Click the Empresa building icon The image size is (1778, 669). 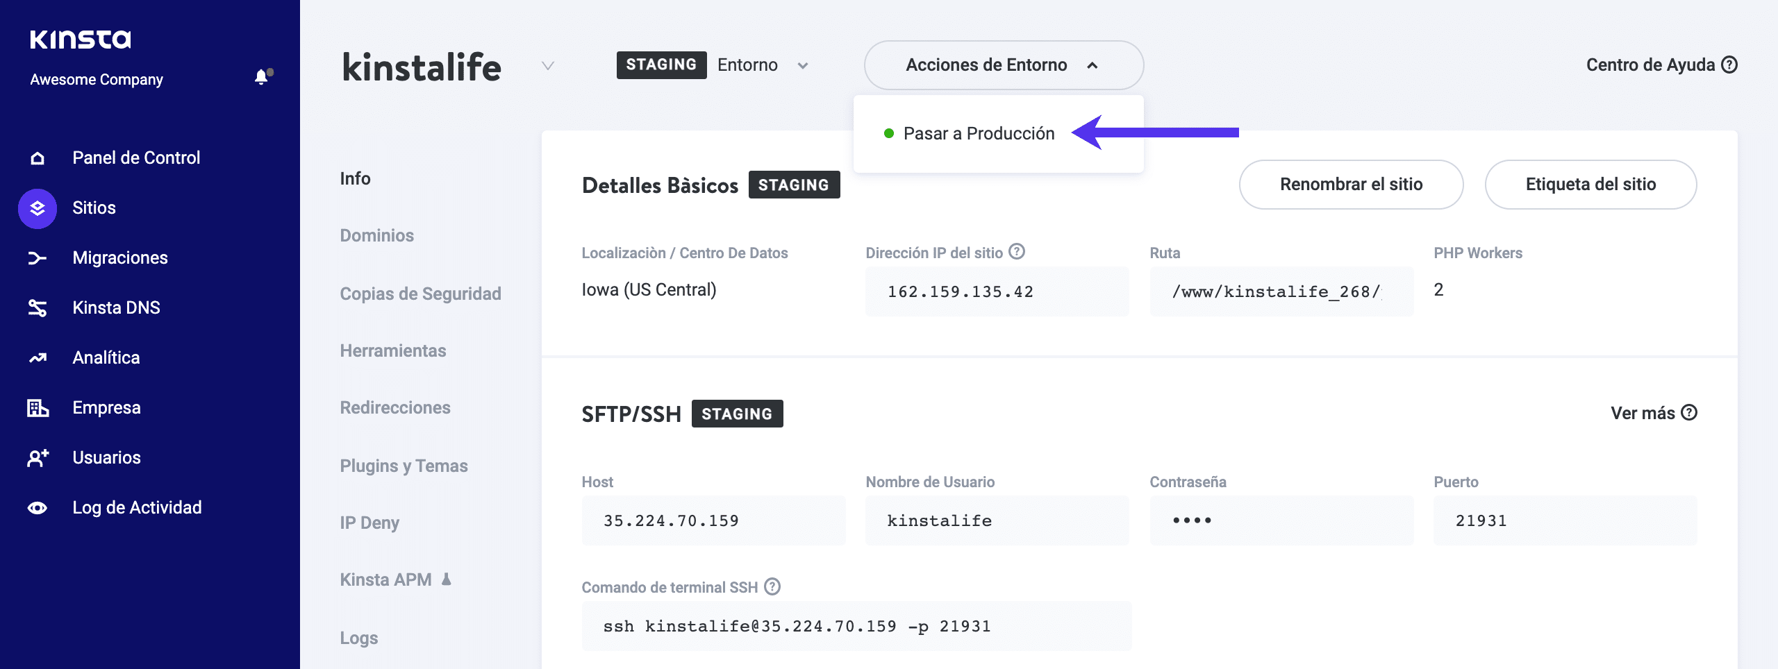(38, 408)
